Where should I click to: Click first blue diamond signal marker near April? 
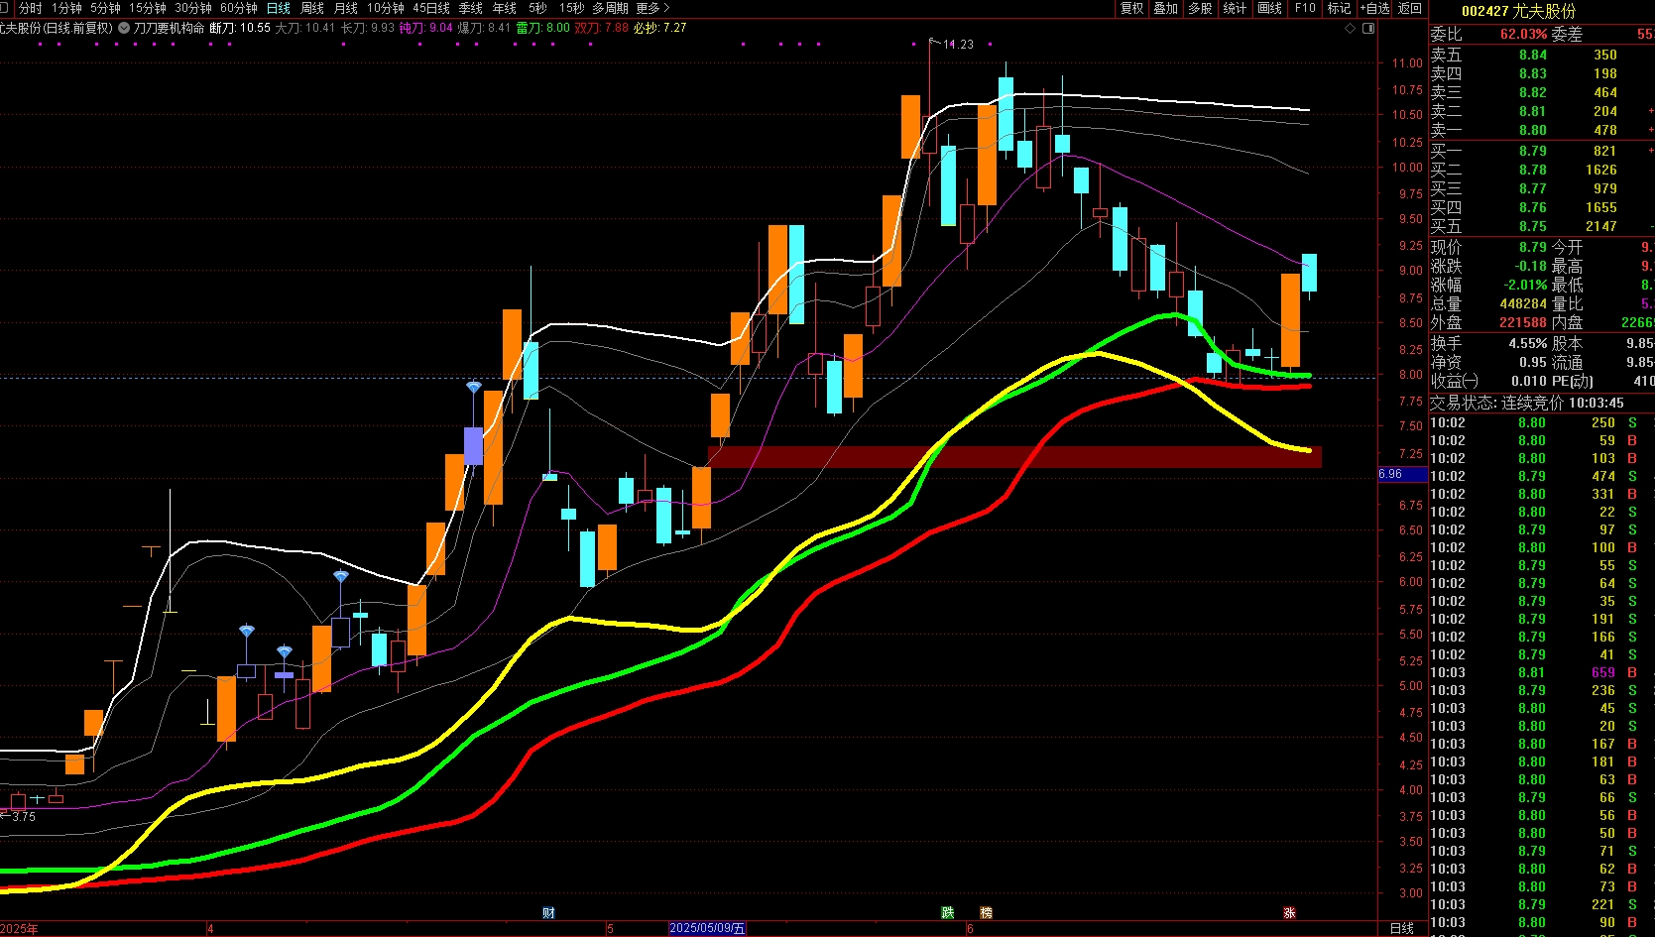pos(247,631)
